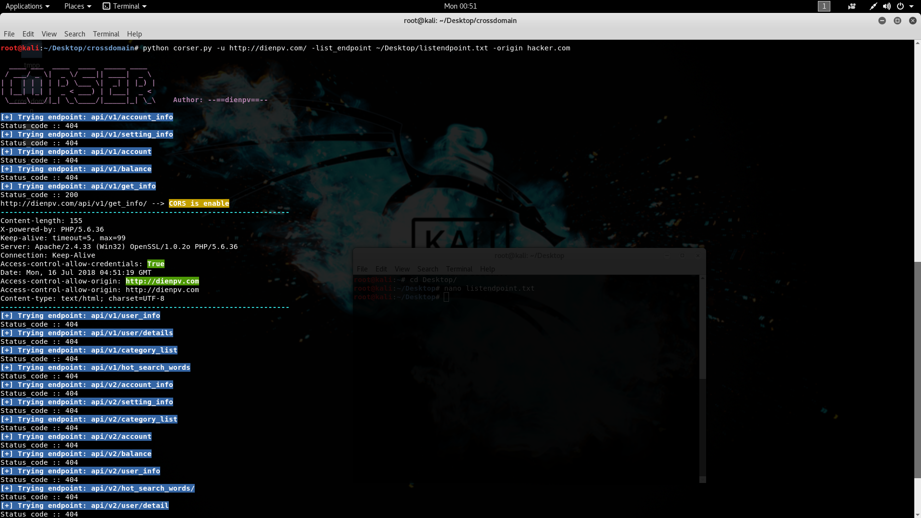Viewport: 921px width, 518px height.
Task: Open the View menu
Action: tap(49, 34)
